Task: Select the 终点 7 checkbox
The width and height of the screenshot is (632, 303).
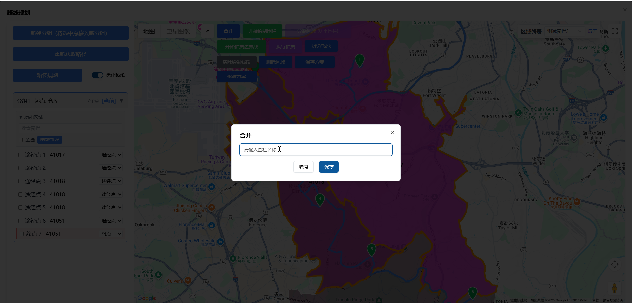Action: pyautogui.click(x=22, y=234)
